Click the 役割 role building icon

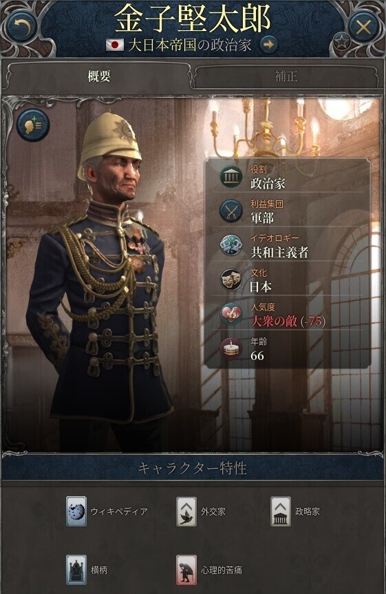point(231,176)
